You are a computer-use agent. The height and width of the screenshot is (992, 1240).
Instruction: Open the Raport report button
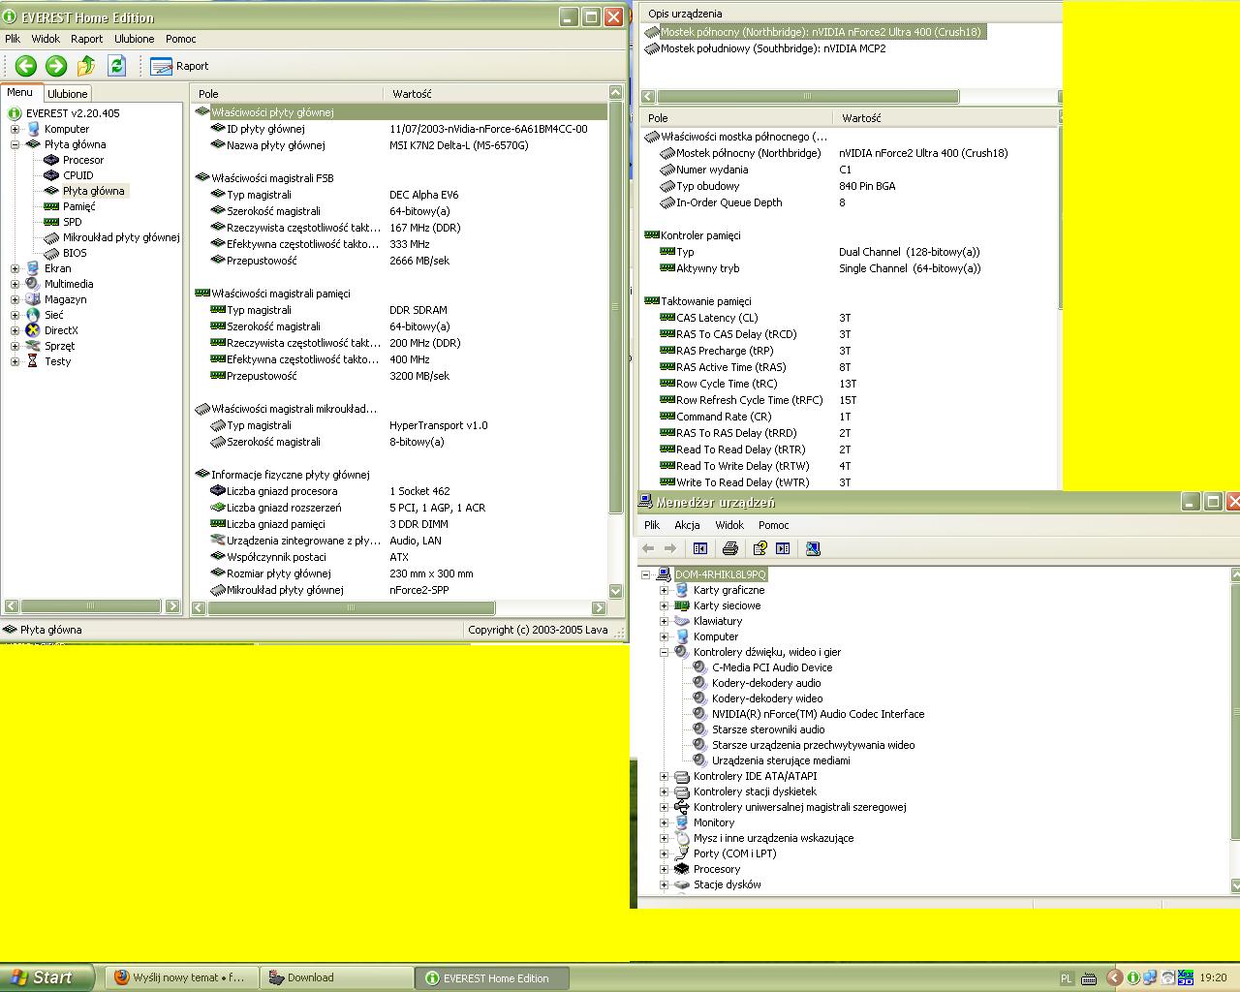(180, 66)
